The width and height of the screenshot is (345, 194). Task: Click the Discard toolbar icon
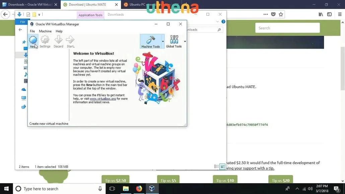(58, 42)
